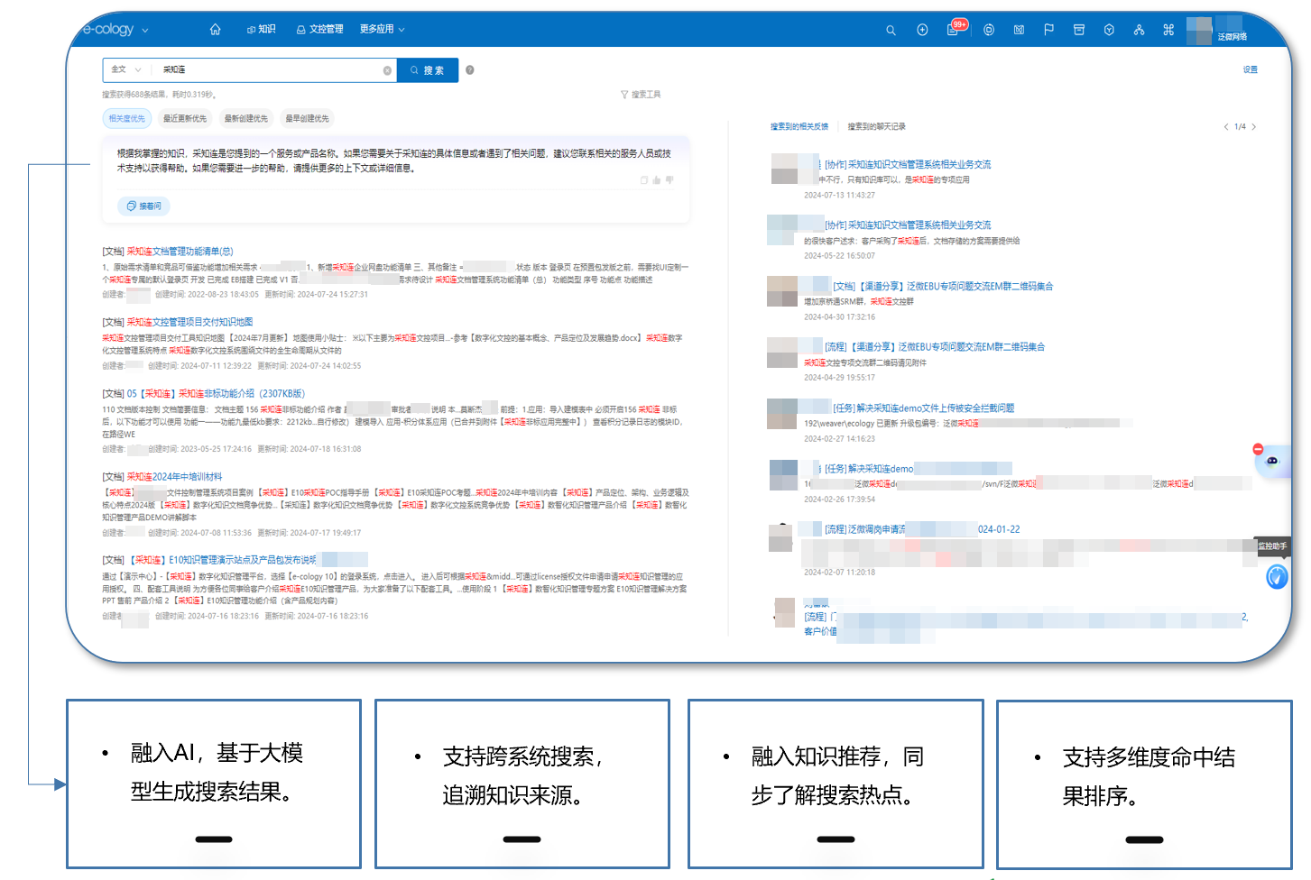1311x880 pixels.
Task: Copy the AI answer text
Action: coord(644,180)
